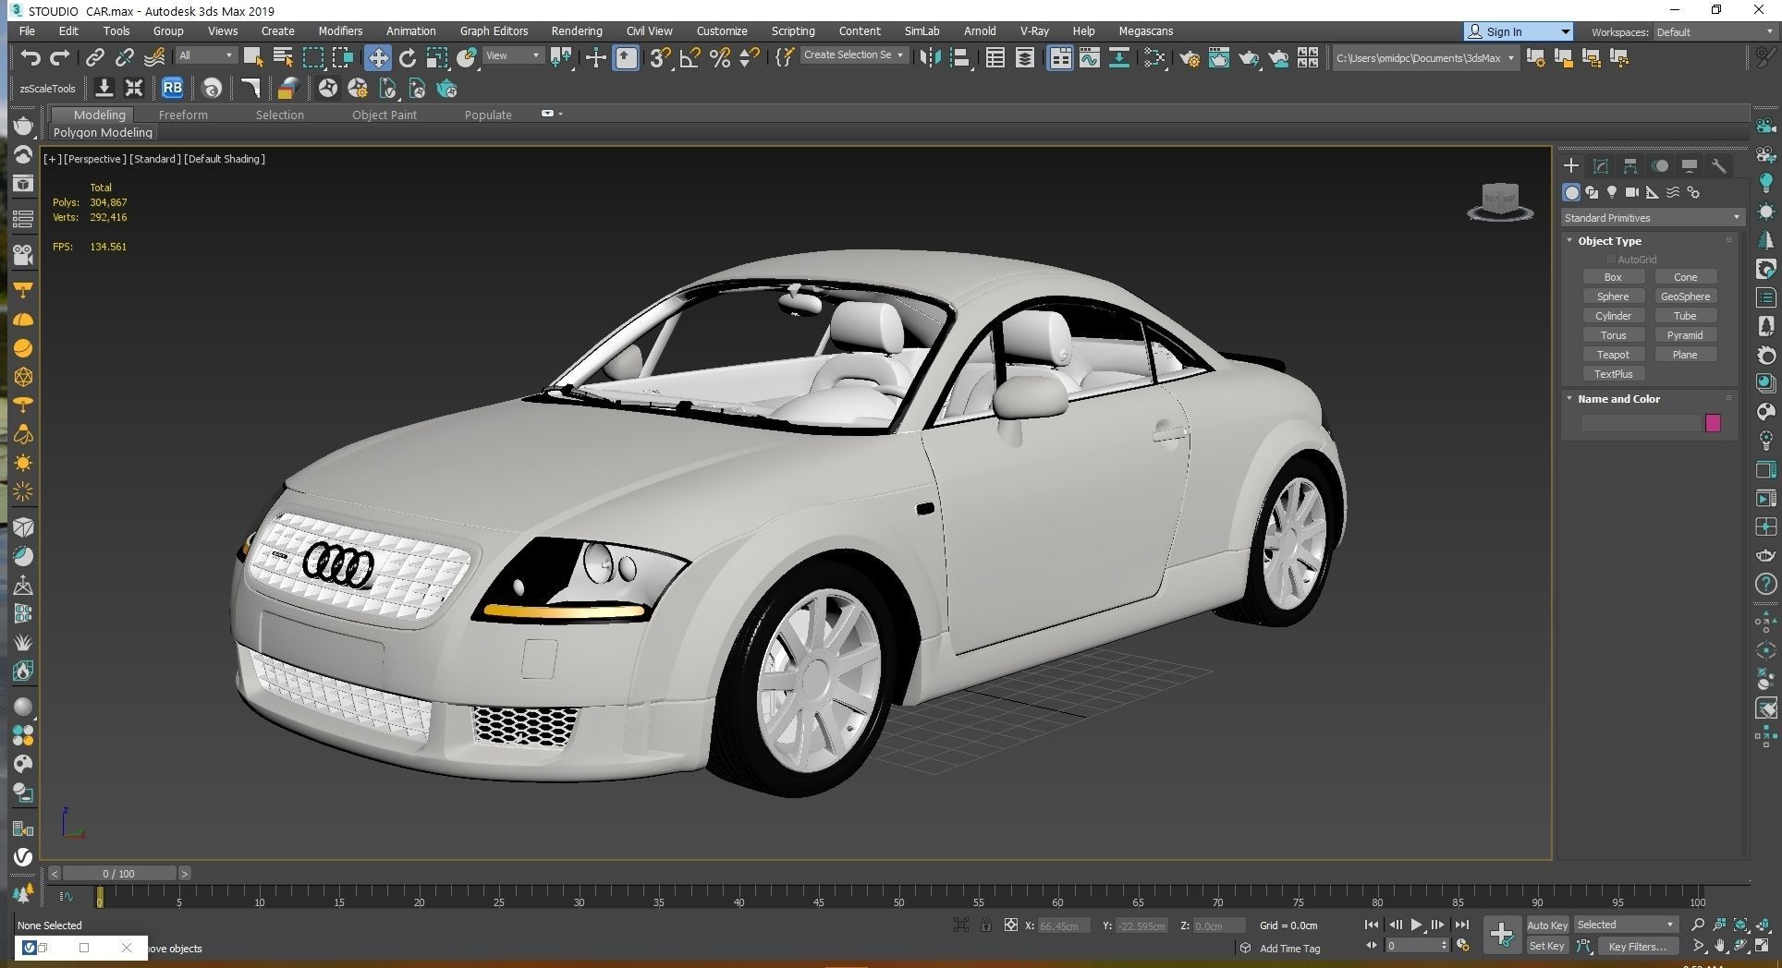The height and width of the screenshot is (968, 1782).
Task: Open the Utilities wrench panel icon
Action: tap(1719, 165)
